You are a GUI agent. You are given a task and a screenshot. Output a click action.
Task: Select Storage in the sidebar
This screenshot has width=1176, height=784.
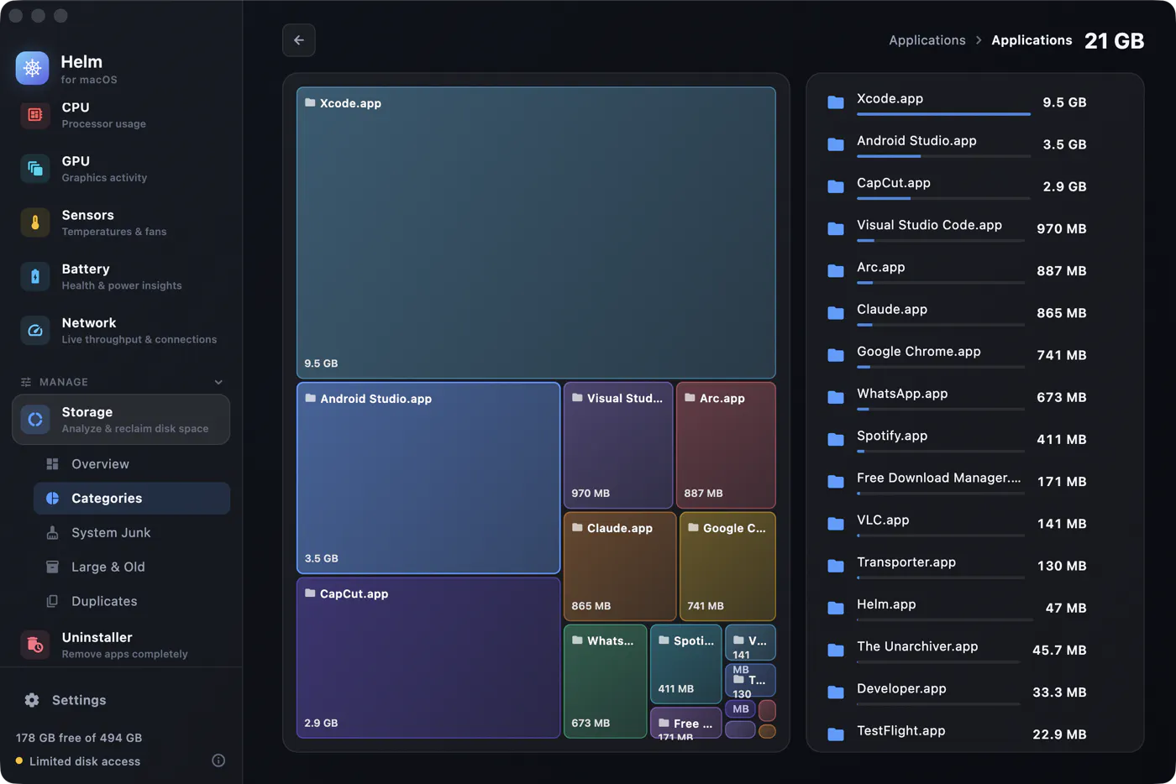coord(121,420)
